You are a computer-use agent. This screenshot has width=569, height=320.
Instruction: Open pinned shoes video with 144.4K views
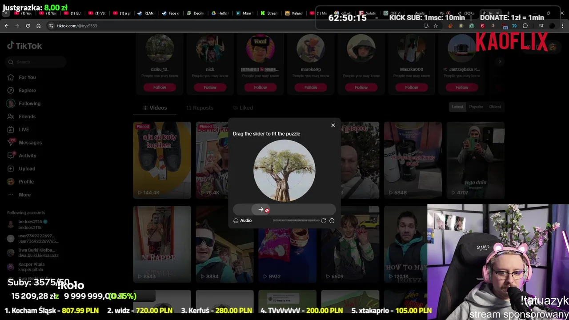click(x=162, y=160)
